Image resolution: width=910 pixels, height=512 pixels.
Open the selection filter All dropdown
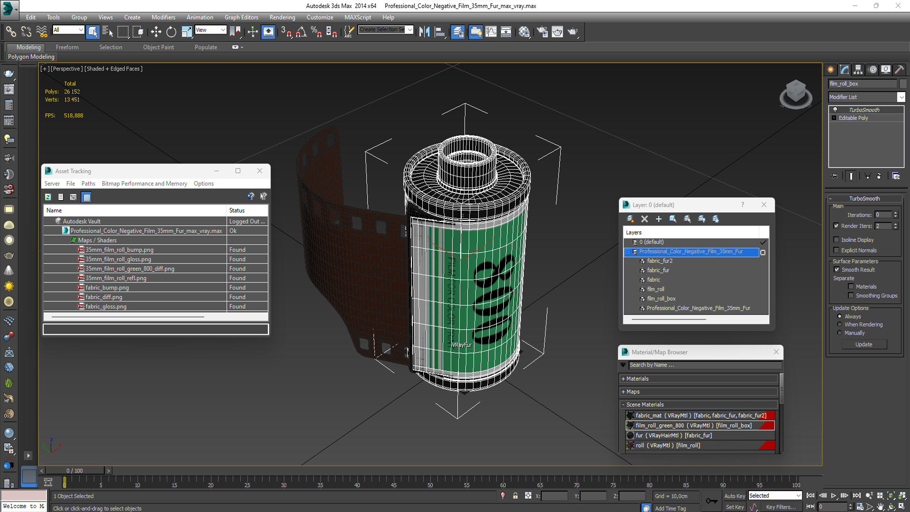coord(68,30)
